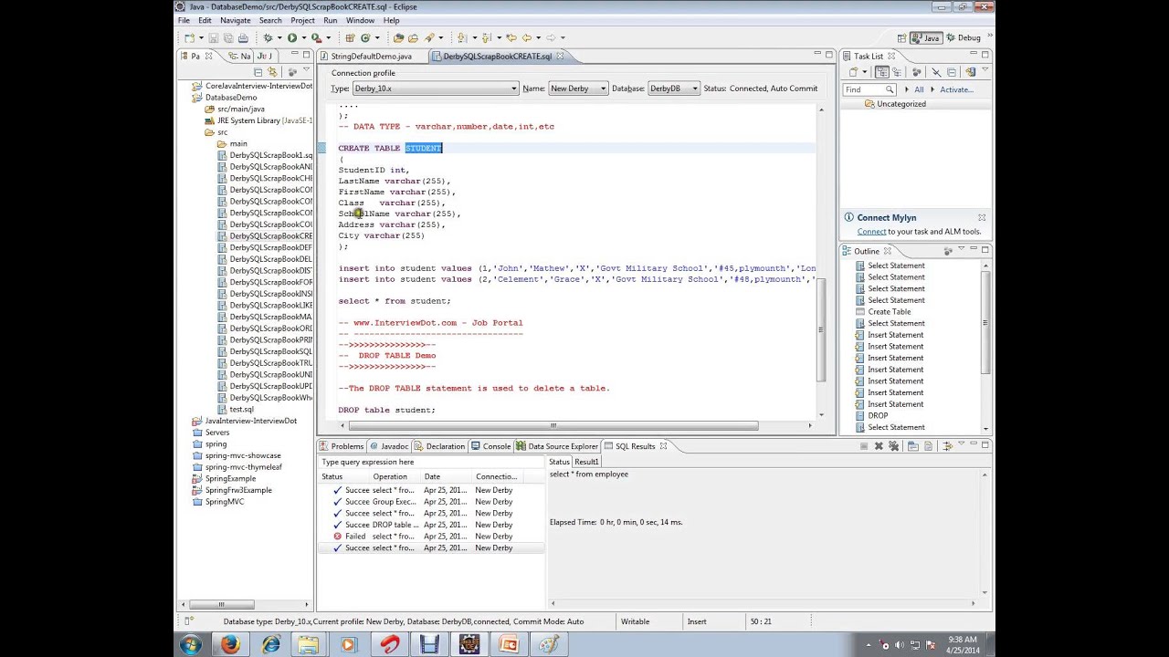Open Firefox from the Windows taskbar
1169x657 pixels.
[230, 645]
